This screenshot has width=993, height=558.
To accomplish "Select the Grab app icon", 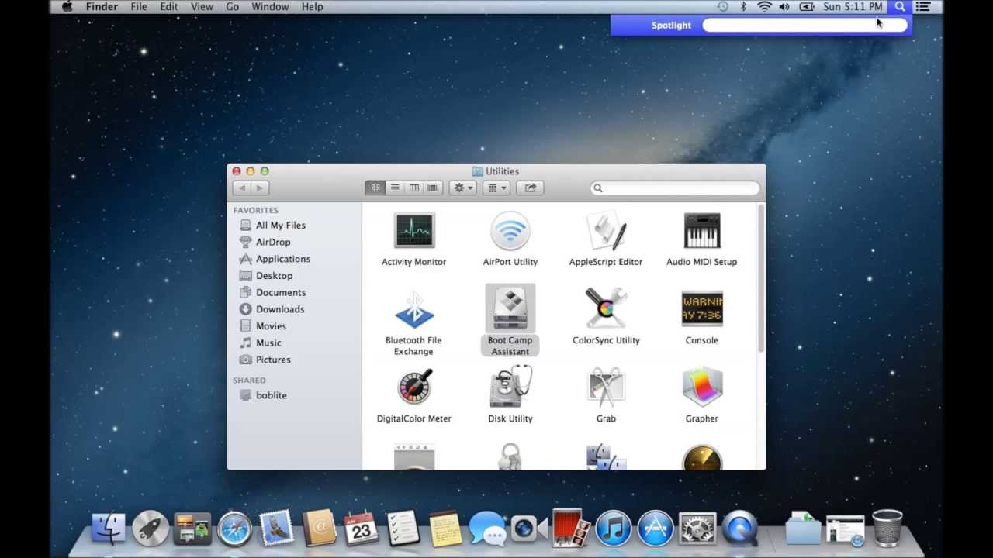I will click(x=606, y=387).
